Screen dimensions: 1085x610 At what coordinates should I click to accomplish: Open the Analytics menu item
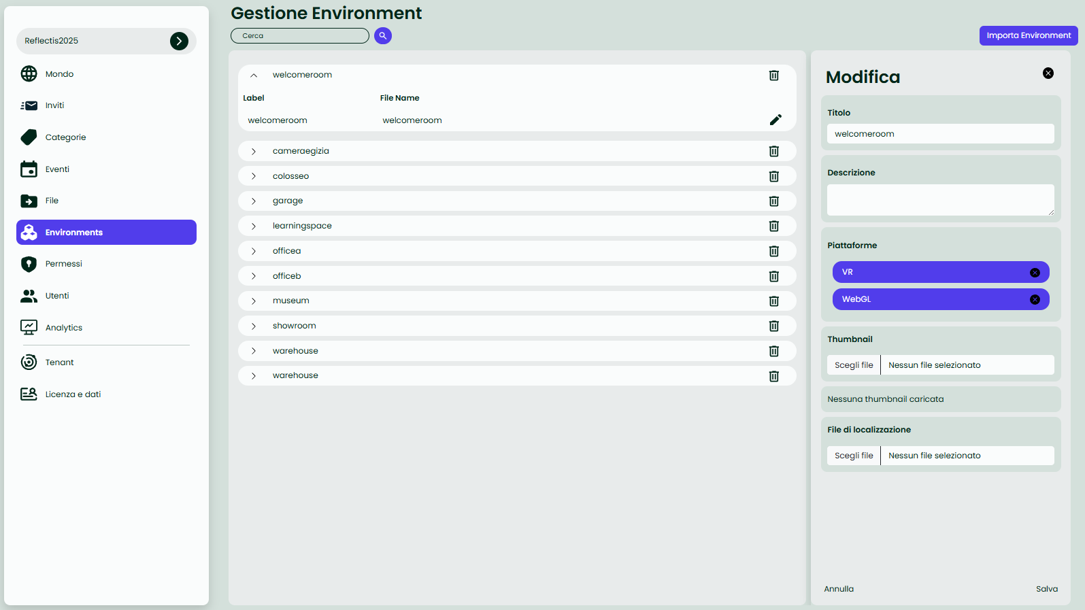[x=64, y=328]
